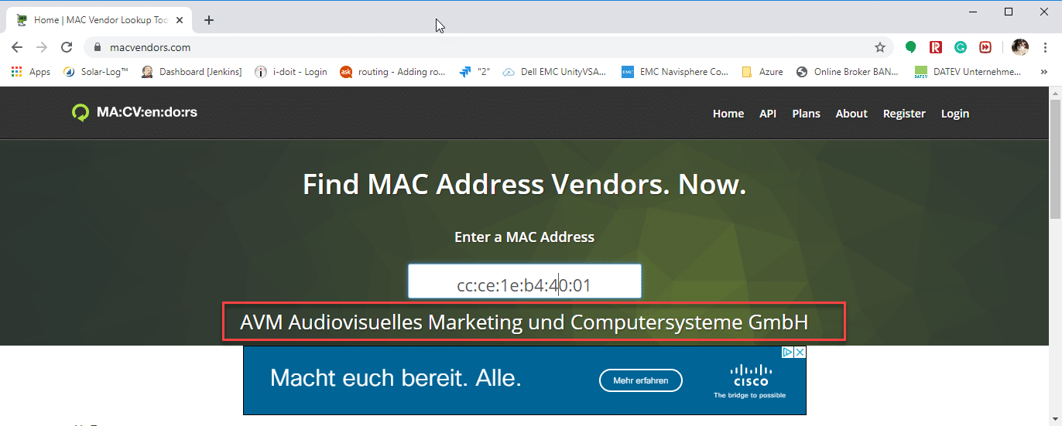Click Mehr erfahren in the Cisco ad

click(x=641, y=380)
